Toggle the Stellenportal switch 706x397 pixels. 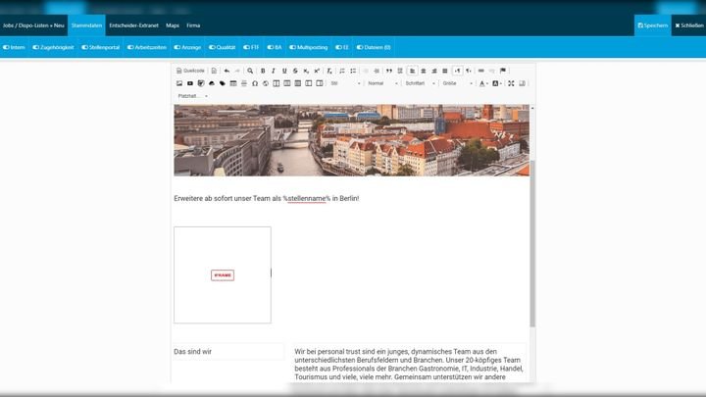coord(101,47)
